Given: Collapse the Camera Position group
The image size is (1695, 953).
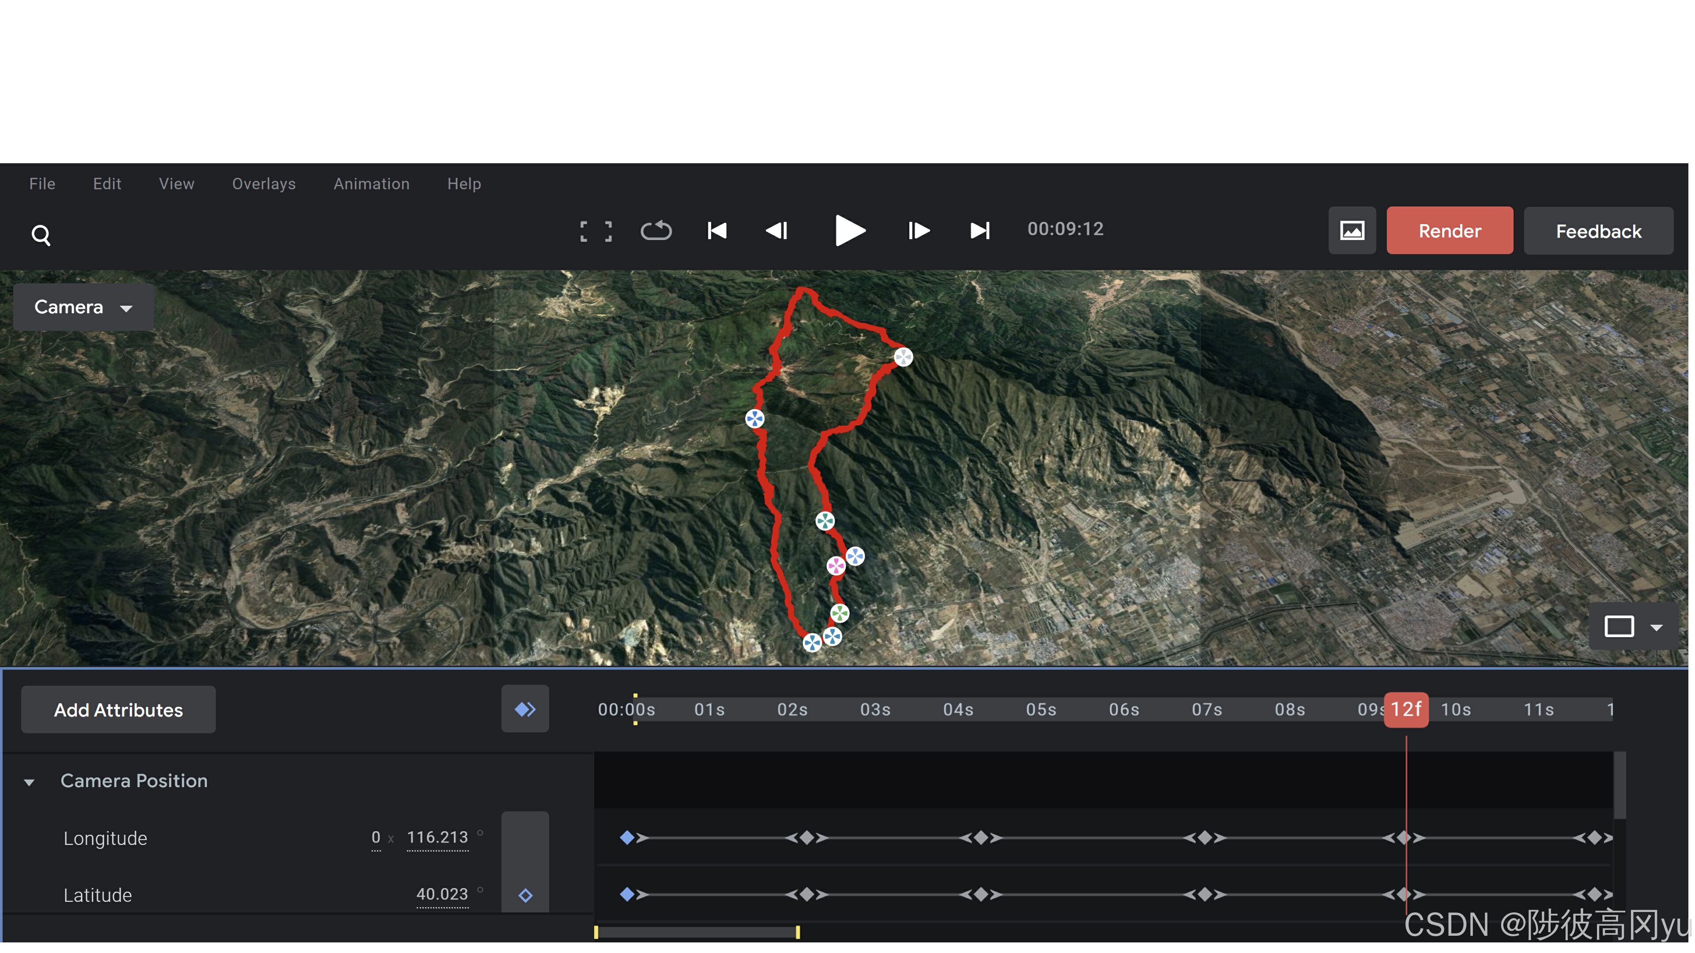Looking at the screenshot, I should [29, 782].
